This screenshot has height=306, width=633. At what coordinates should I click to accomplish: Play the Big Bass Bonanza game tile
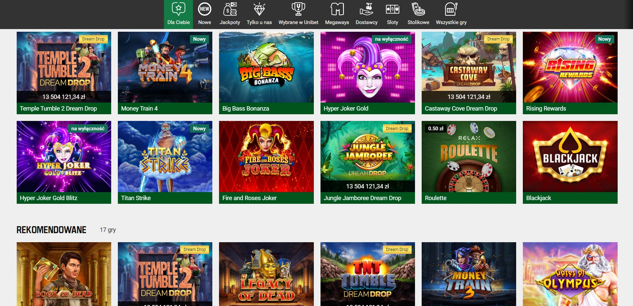coord(266,73)
